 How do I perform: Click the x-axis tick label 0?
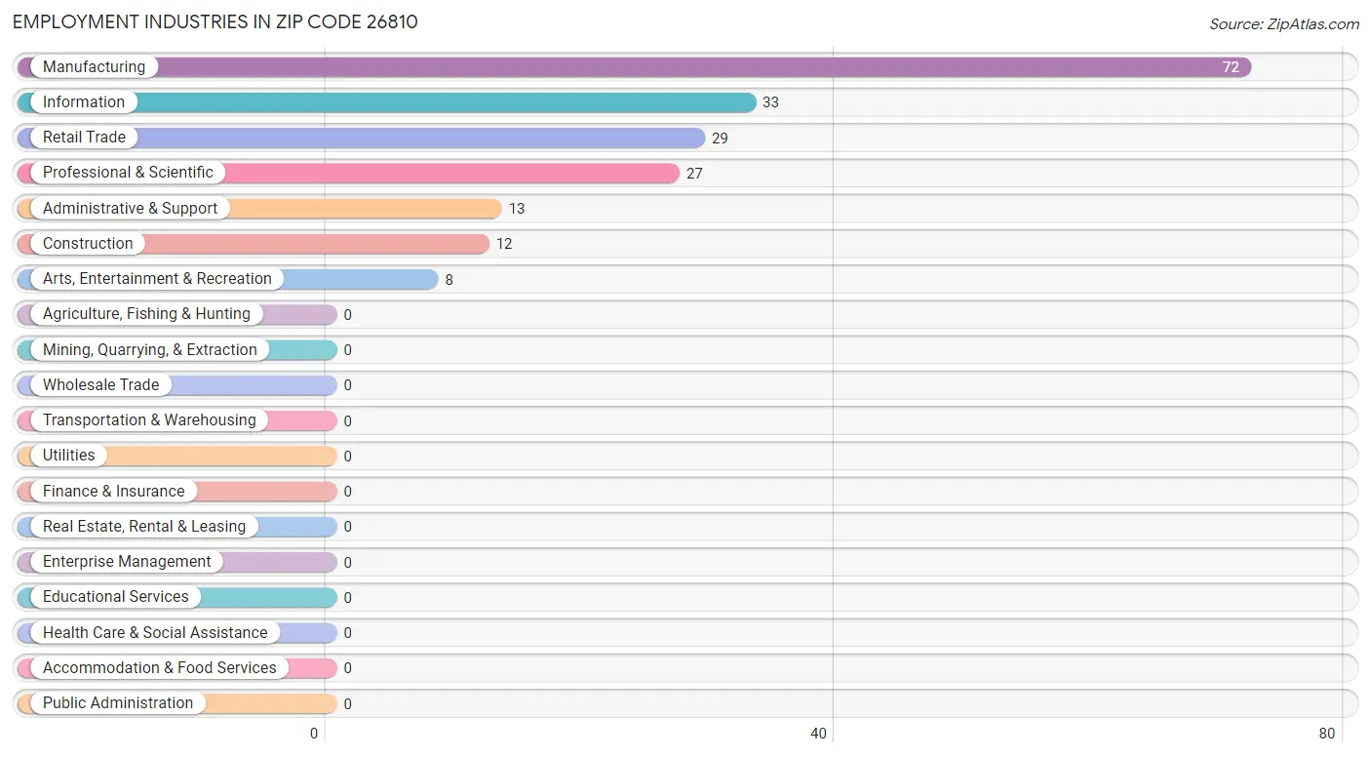pos(314,734)
